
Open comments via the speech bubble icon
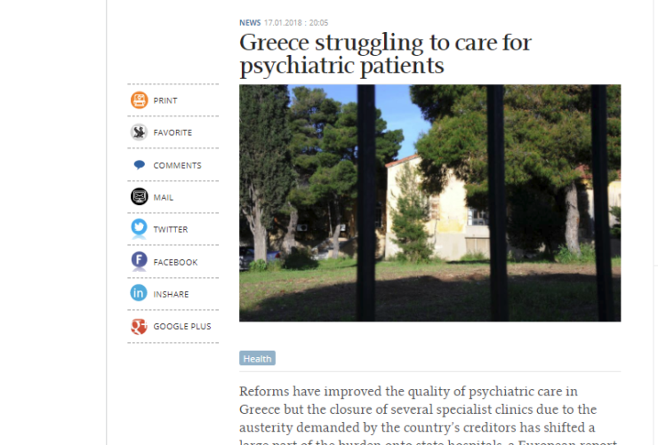point(139,164)
